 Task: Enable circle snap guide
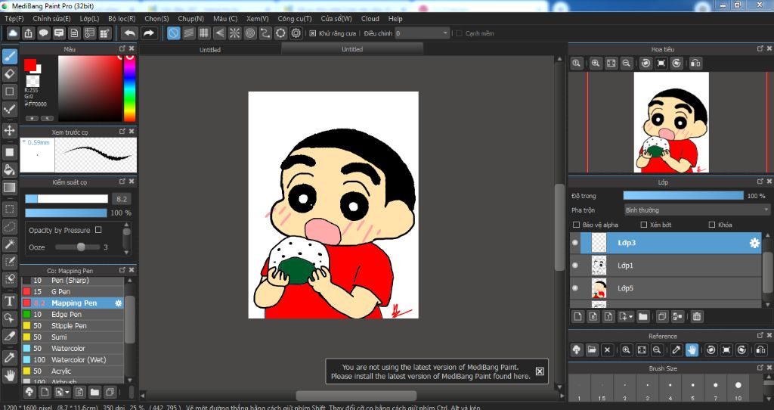250,33
